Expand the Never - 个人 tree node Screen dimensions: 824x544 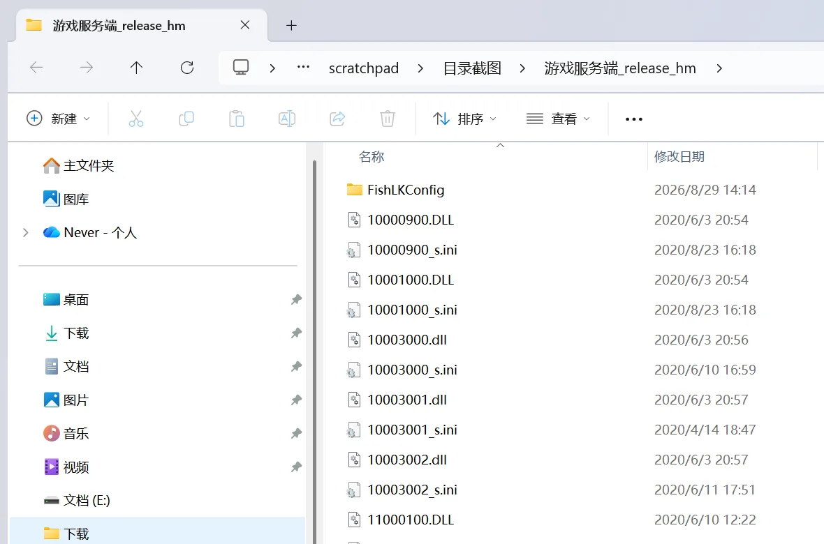[x=25, y=232]
